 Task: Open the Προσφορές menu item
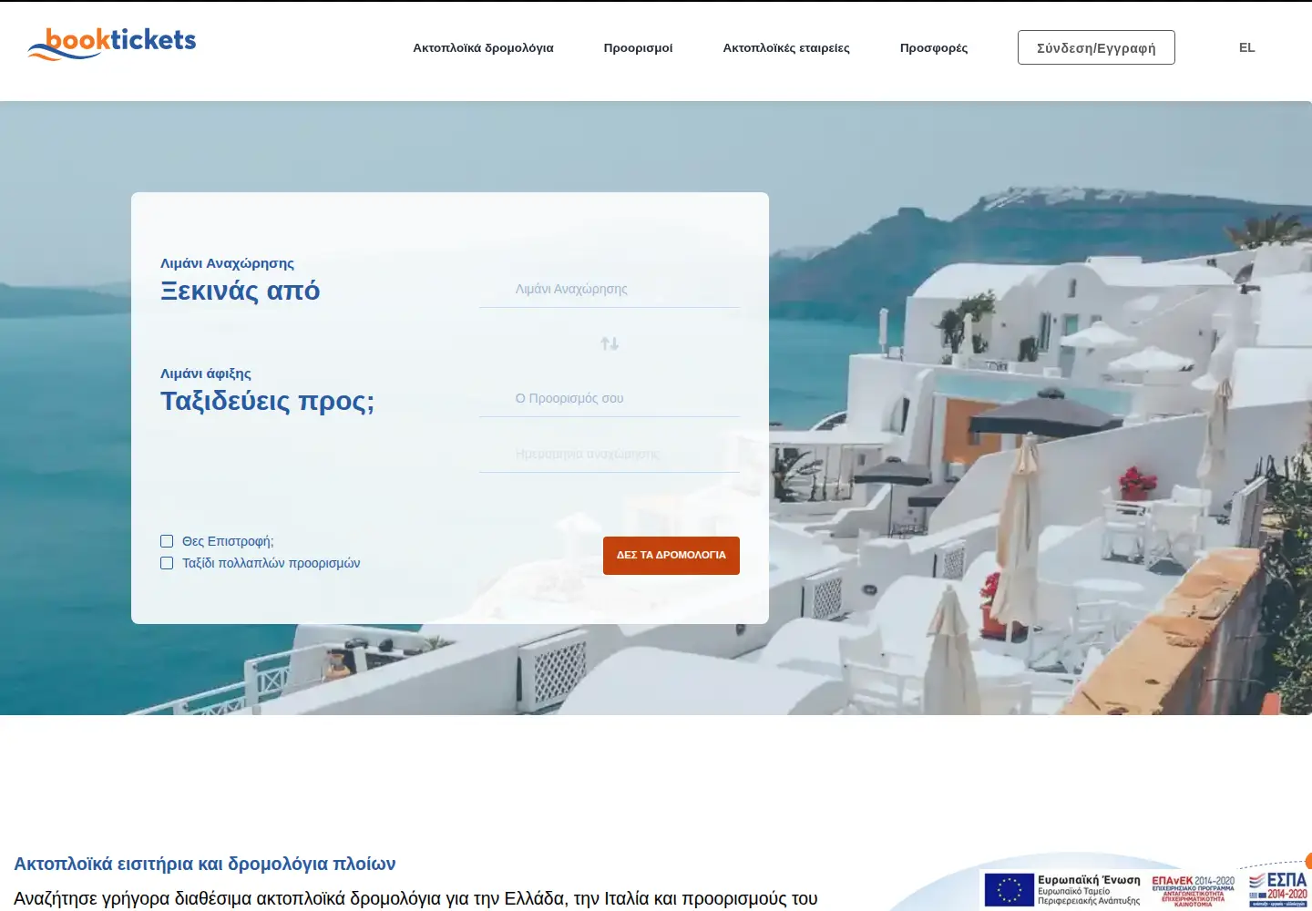(934, 47)
